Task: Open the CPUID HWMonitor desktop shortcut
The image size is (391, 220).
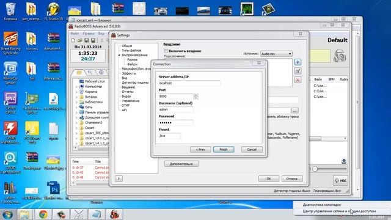Action: click(10, 133)
